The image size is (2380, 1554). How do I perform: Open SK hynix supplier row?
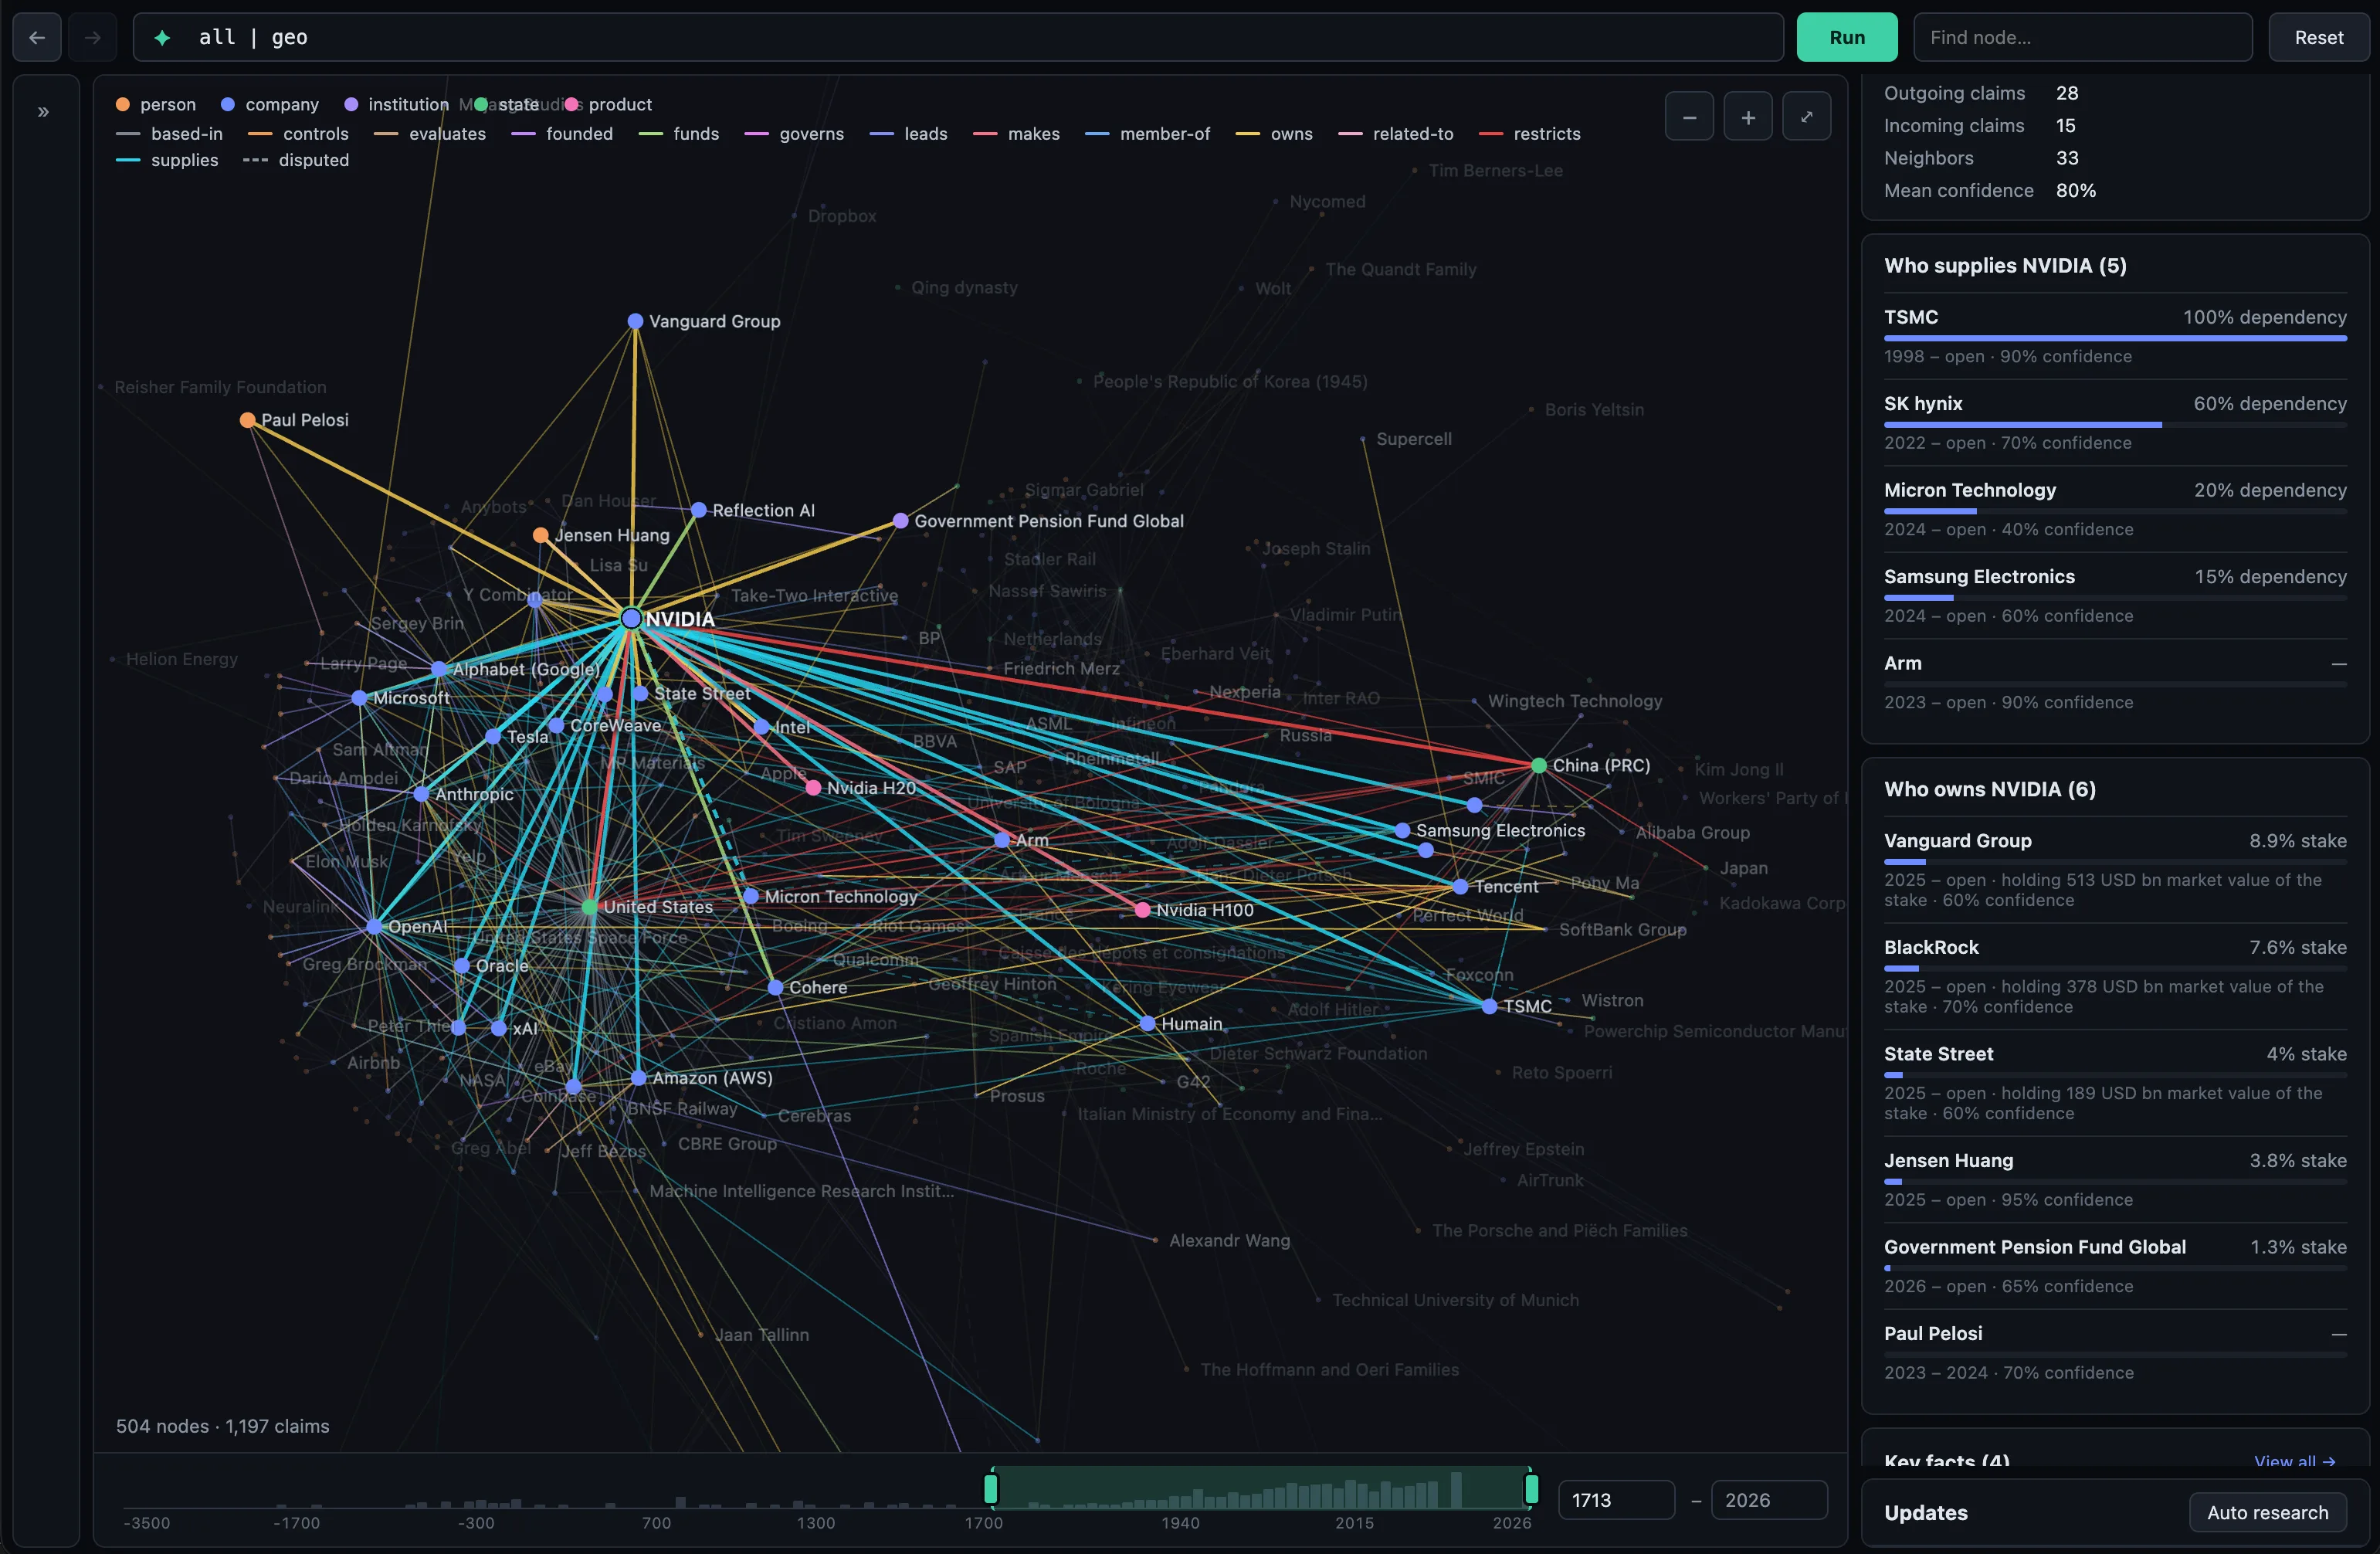tap(2115, 423)
